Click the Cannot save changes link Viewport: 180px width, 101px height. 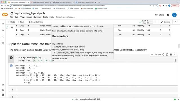coord(65,17)
